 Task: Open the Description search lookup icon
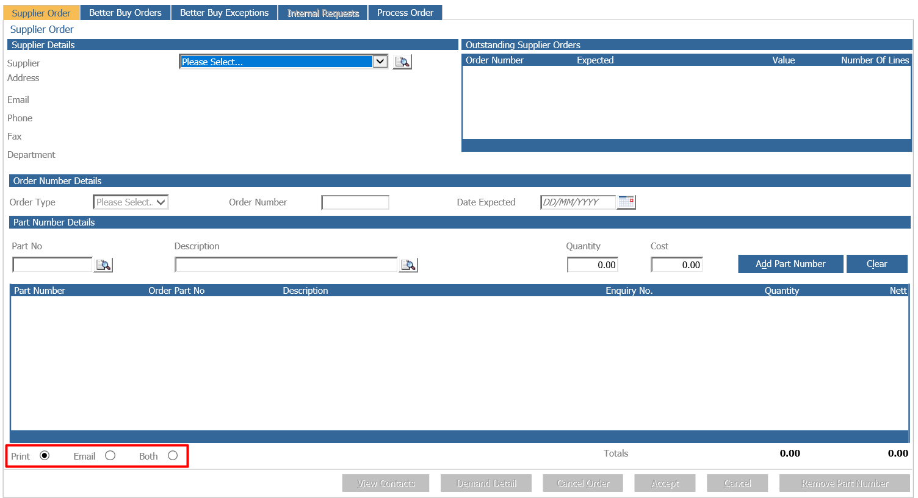pos(408,265)
